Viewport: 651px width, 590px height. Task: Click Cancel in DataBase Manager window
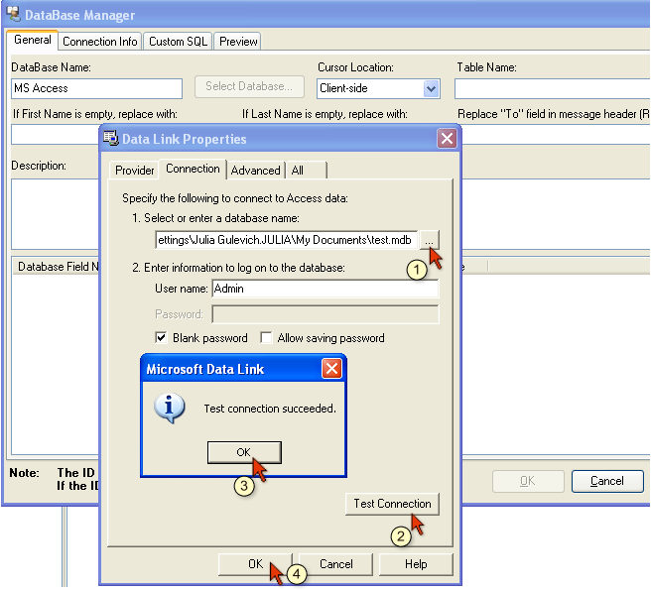pyautogui.click(x=607, y=481)
